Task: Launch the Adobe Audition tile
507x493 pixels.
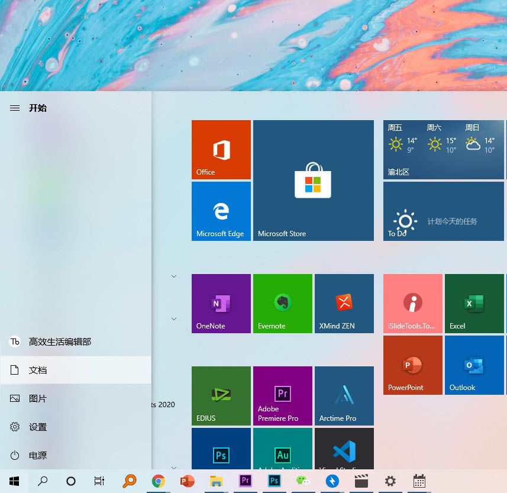Action: click(283, 449)
